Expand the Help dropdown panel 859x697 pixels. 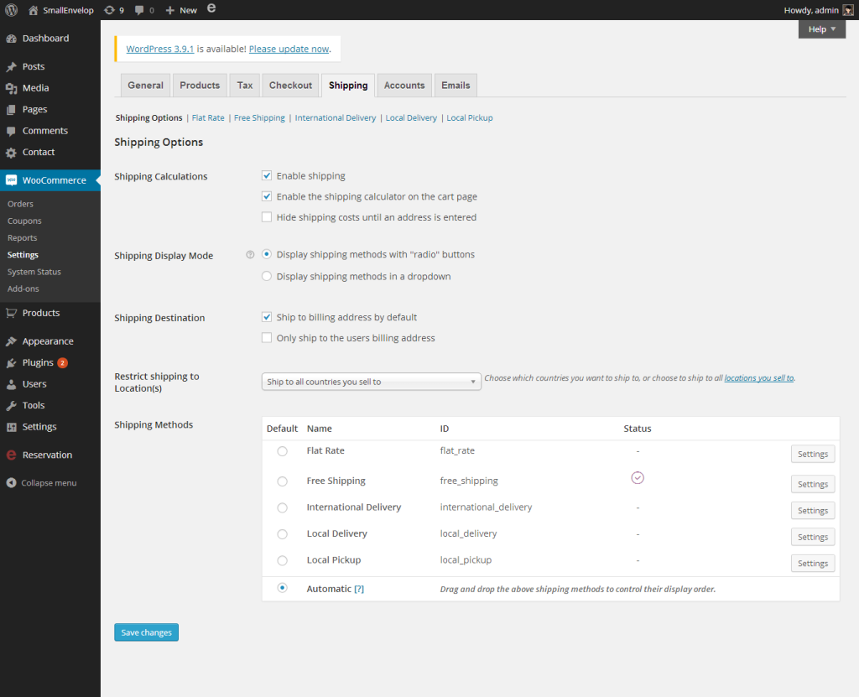[822, 29]
